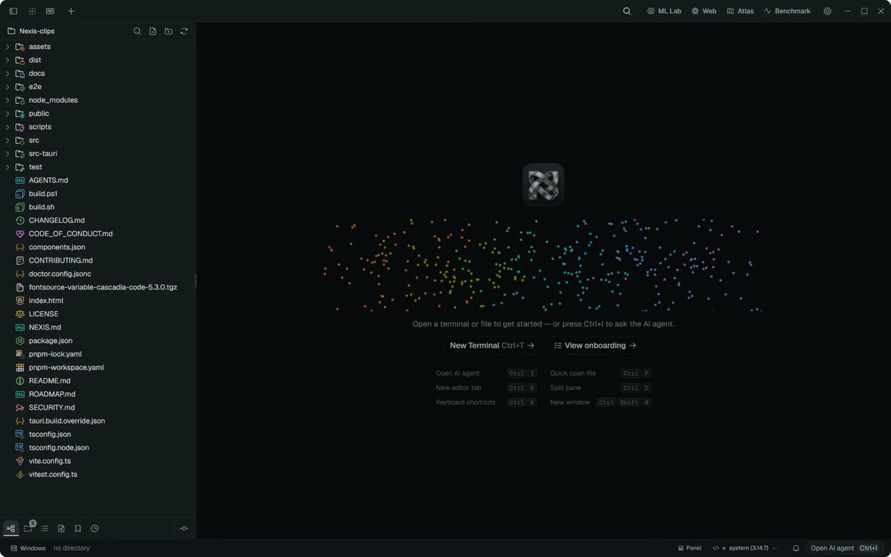Click the plus icon to add a new tab
This screenshot has height=557, width=891.
click(x=71, y=11)
